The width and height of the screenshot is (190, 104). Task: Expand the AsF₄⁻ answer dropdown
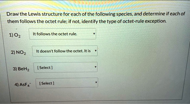coord(67,83)
